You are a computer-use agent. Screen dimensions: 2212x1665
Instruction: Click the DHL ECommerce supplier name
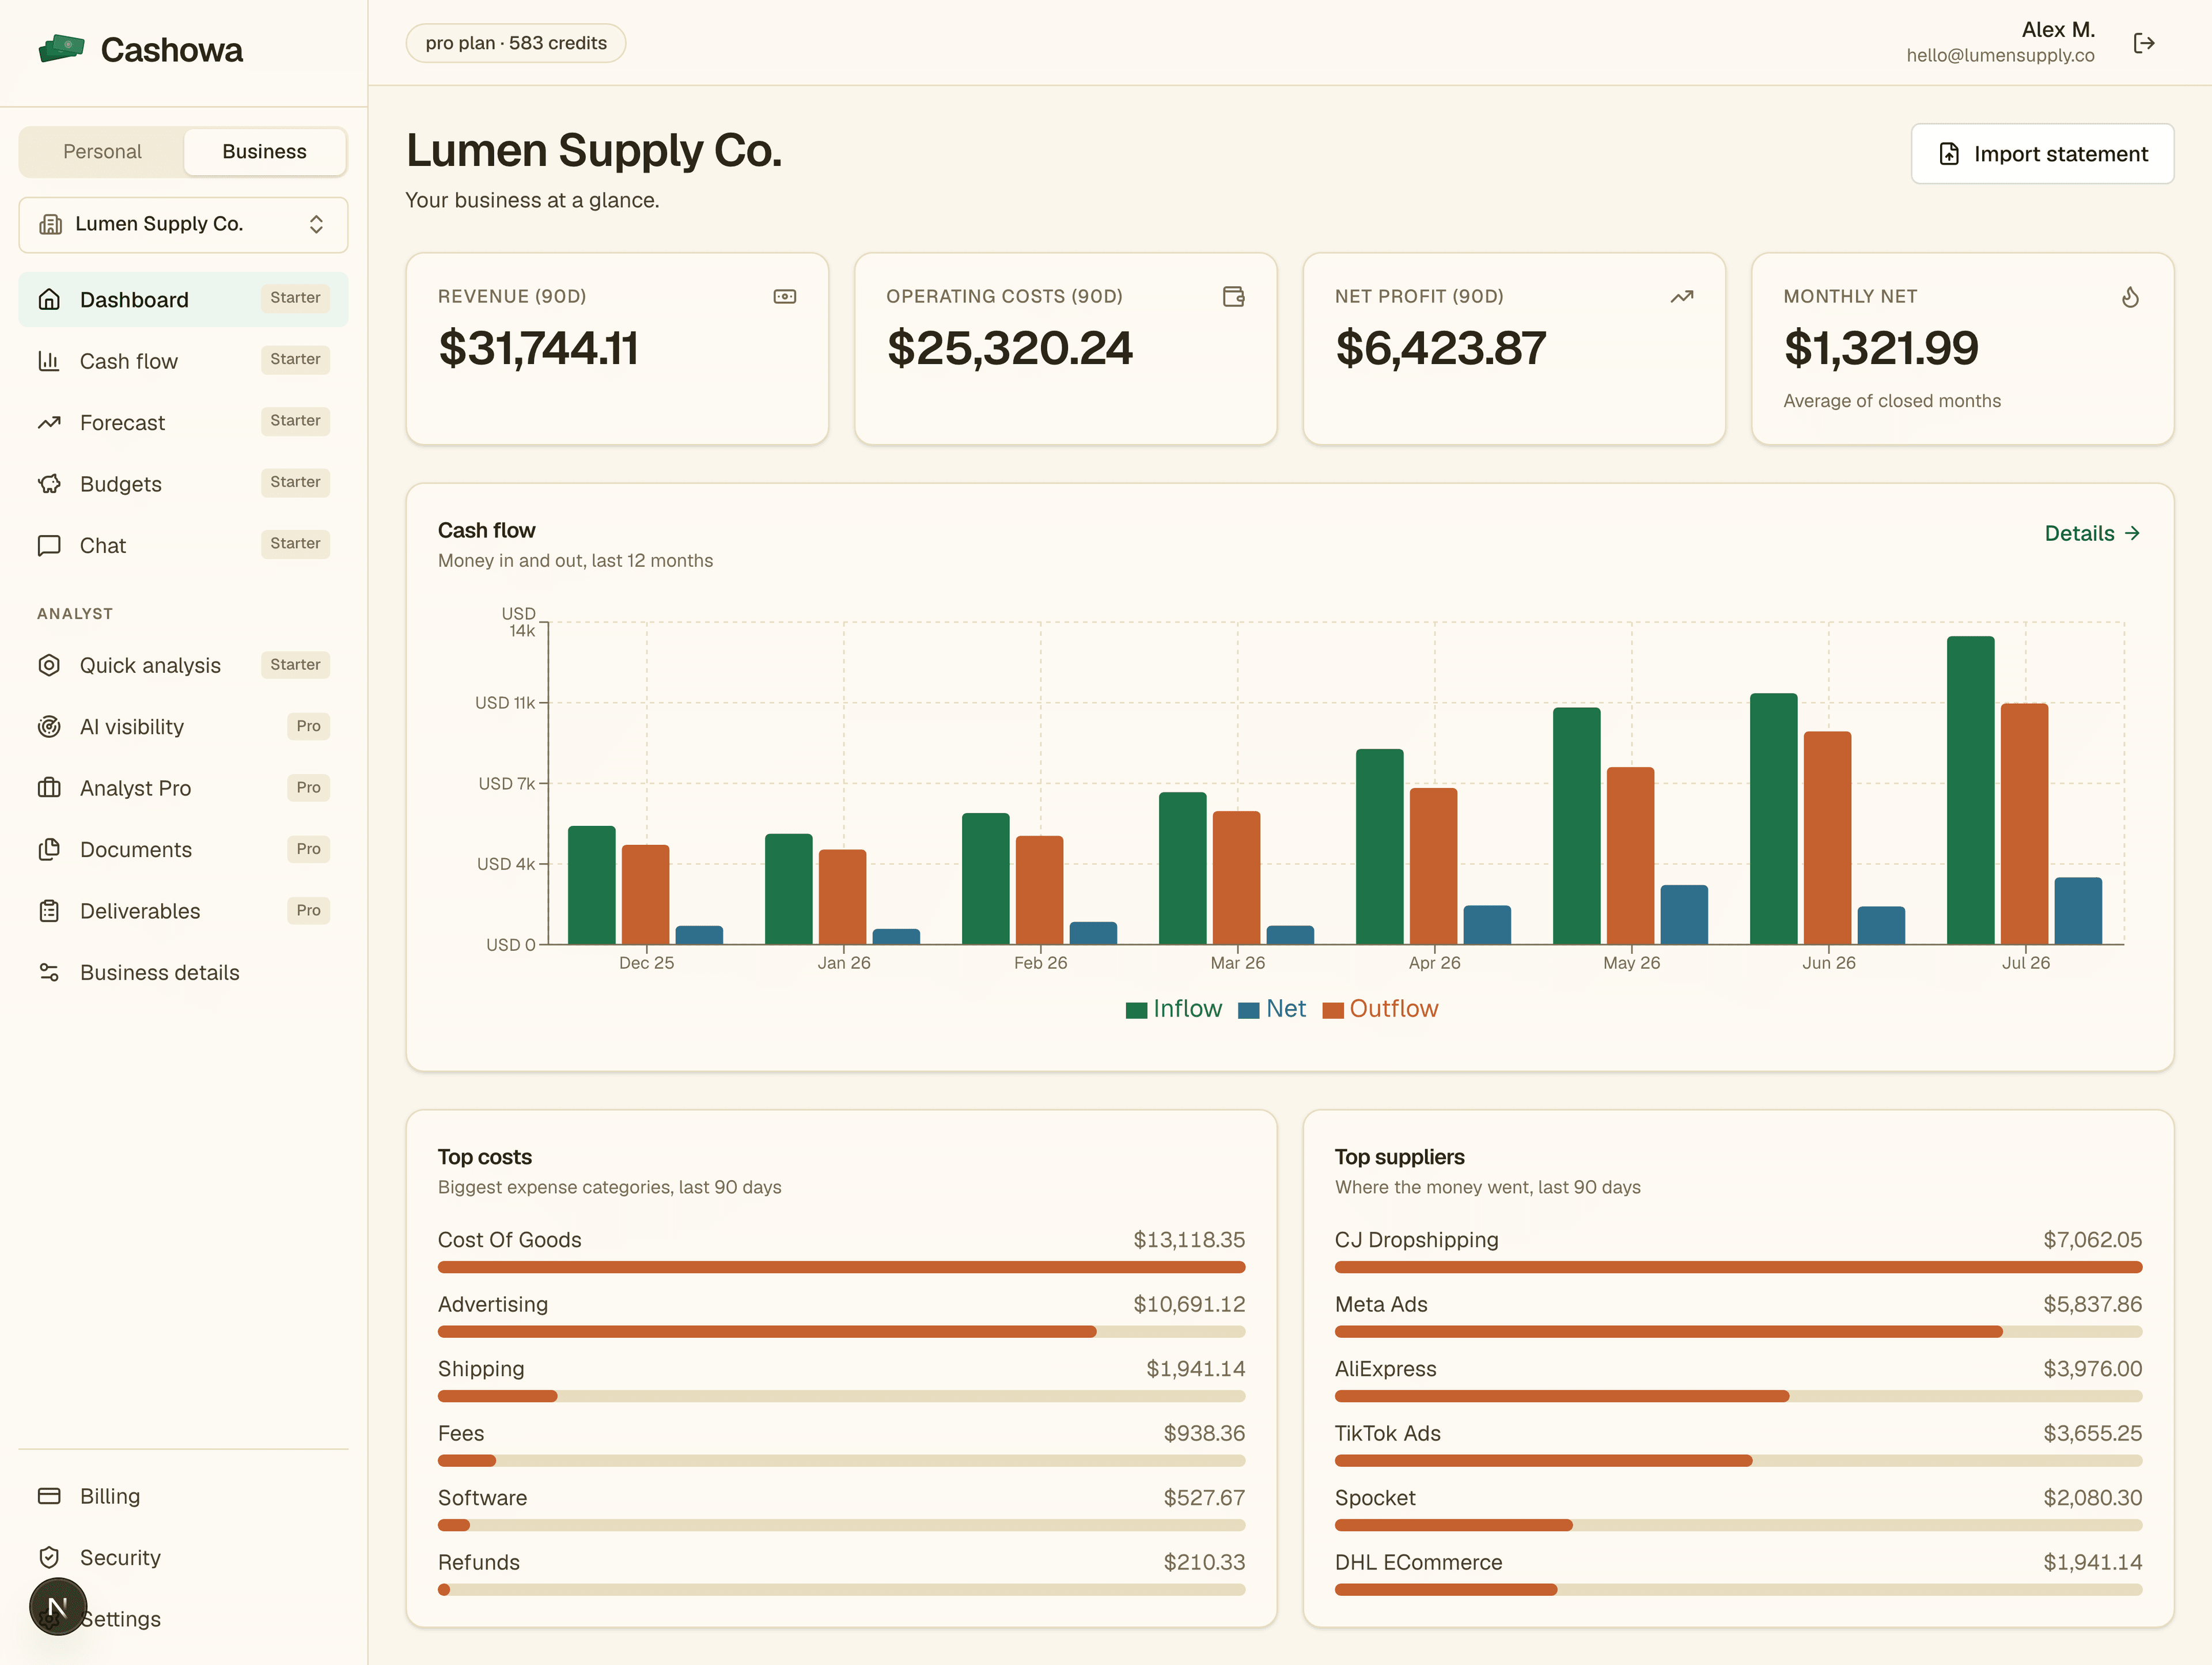[x=1418, y=1562]
